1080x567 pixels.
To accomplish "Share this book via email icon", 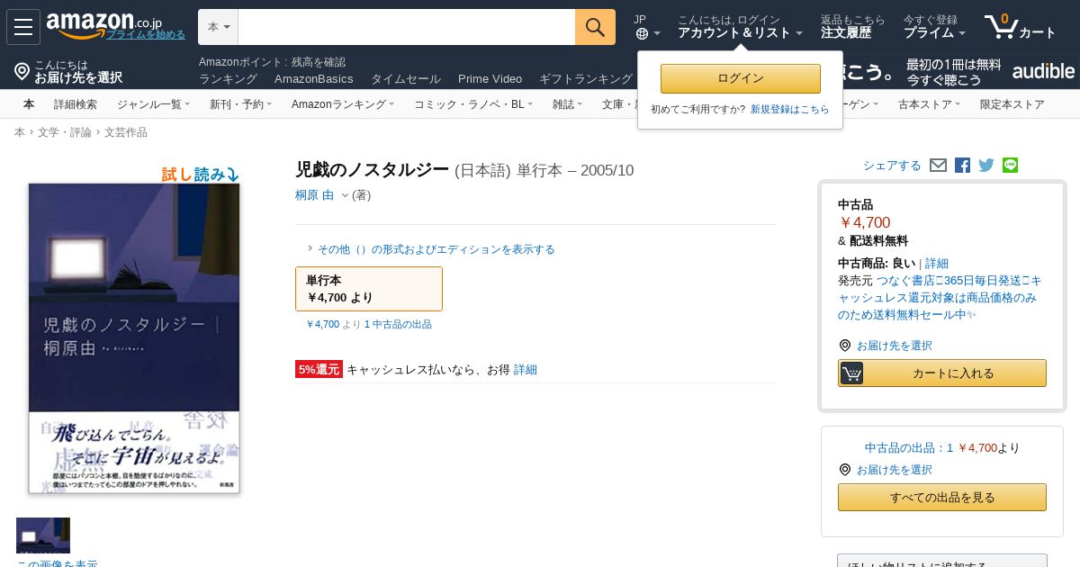I will 938,166.
